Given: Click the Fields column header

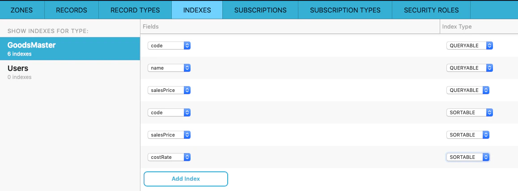Looking at the screenshot, I should [x=290, y=26].
